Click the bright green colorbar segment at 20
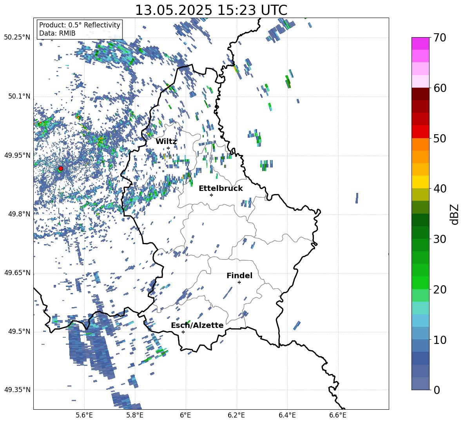 420,283
